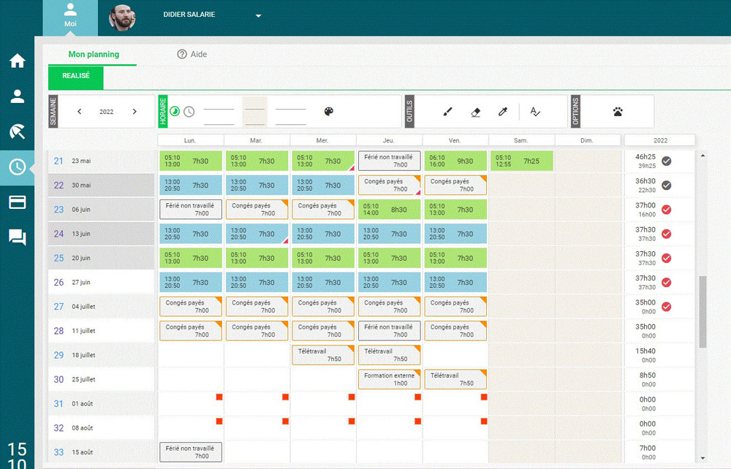Open the chat messages sidebar icon

18,237
